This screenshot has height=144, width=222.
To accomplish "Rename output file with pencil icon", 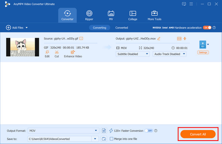I will pos(159,38).
